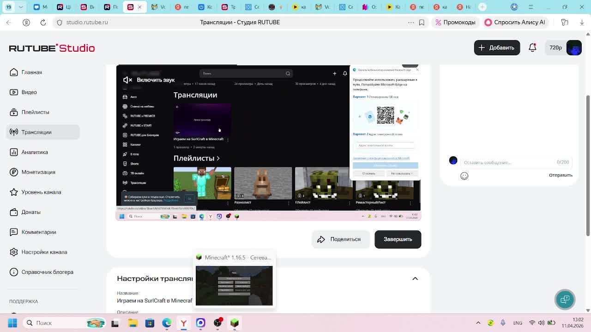Go back with browser back arrow
The width and height of the screenshot is (591, 332).
point(9,22)
